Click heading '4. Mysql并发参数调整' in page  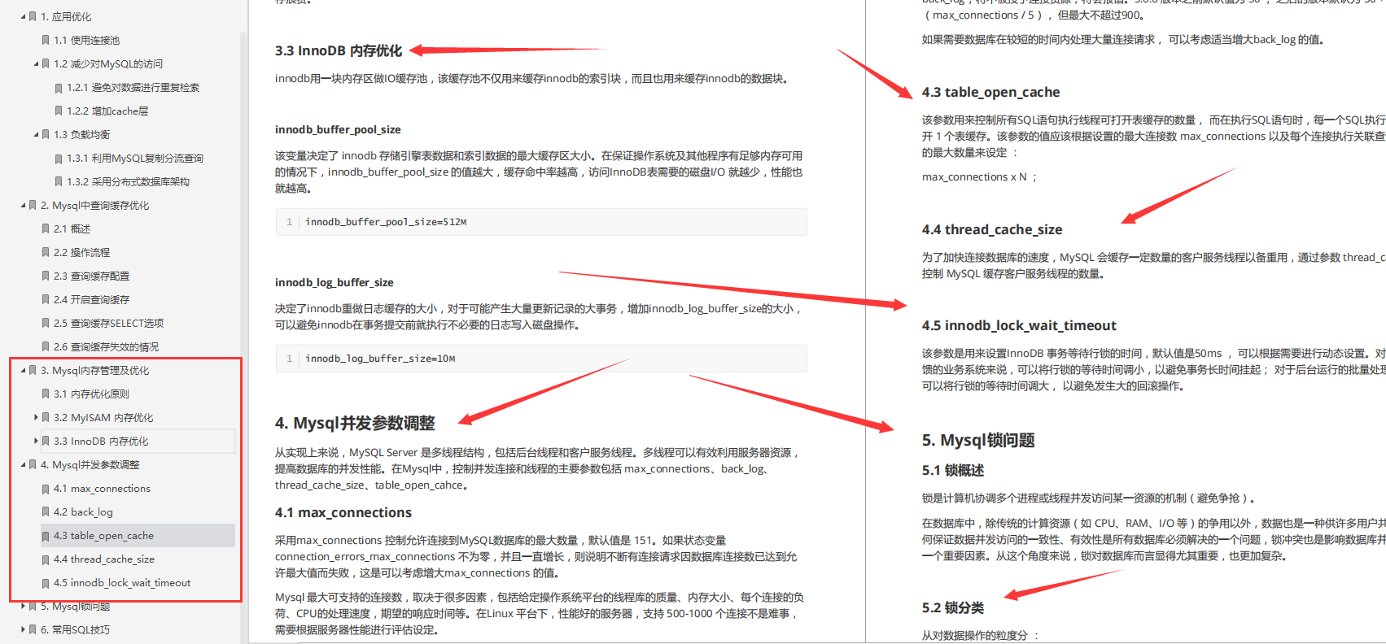coord(355,423)
